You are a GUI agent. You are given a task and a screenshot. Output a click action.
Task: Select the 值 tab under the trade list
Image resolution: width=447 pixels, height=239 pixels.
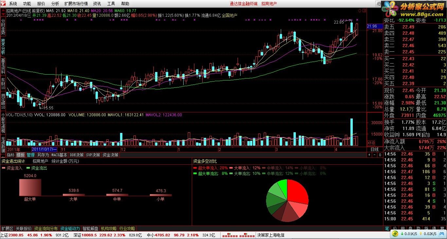click(434, 228)
